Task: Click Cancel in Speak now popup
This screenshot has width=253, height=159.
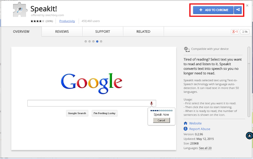Action: [161, 120]
